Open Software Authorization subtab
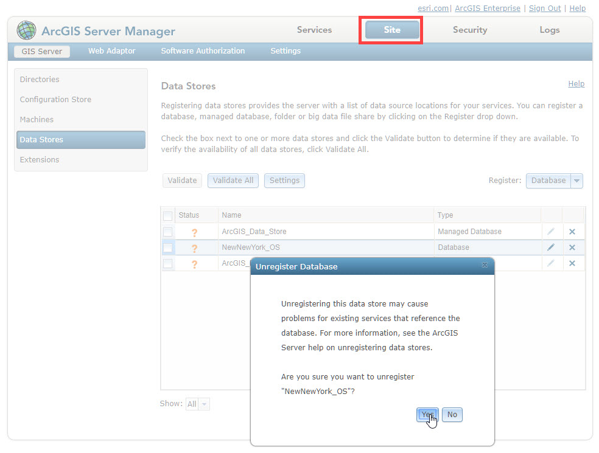 click(x=203, y=50)
